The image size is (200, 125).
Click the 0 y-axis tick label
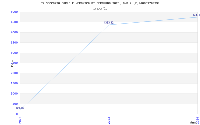pos(17,114)
